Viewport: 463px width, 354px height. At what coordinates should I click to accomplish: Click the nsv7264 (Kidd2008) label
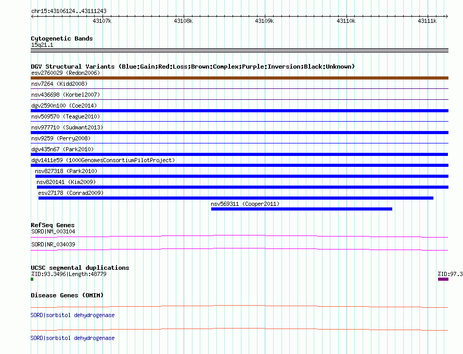pyautogui.click(x=59, y=84)
